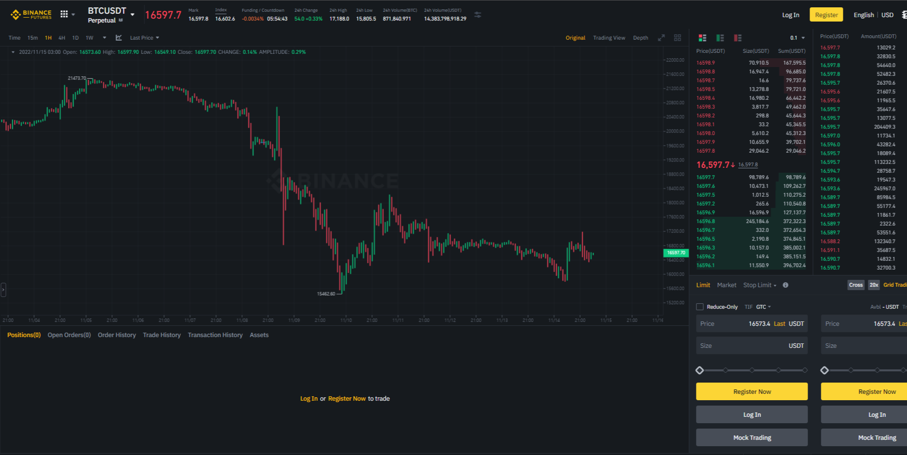Image resolution: width=907 pixels, height=455 pixels.
Task: Open multi-chart grid layout icon
Action: pos(677,38)
